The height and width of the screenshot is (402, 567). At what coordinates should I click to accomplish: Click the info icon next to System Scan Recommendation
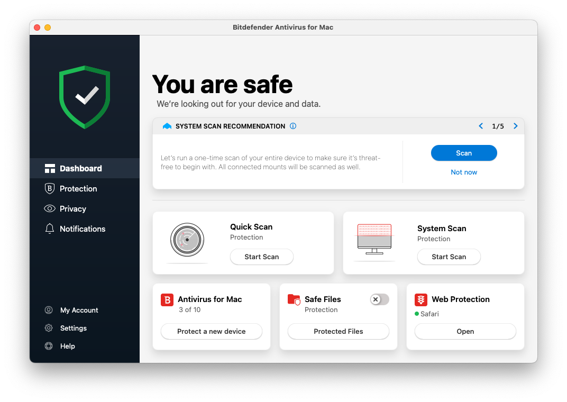click(x=293, y=126)
